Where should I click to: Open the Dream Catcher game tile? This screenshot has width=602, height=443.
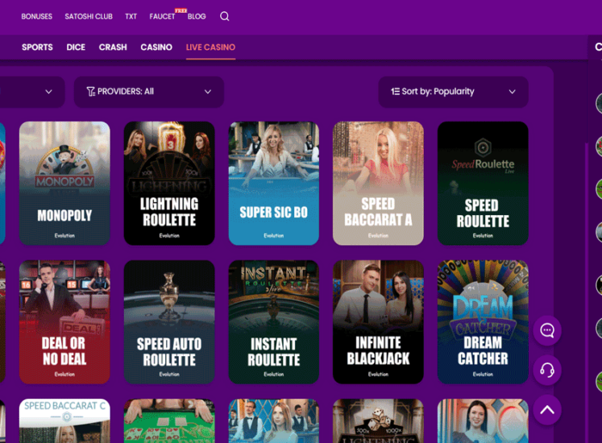[483, 321]
